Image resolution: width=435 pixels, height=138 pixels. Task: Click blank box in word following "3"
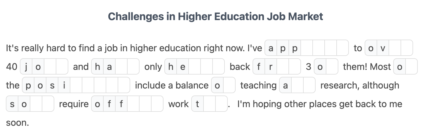tap(332, 67)
